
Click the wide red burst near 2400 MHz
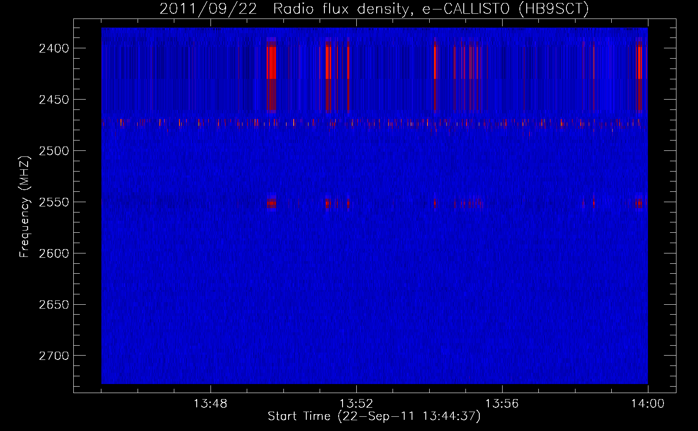click(271, 63)
